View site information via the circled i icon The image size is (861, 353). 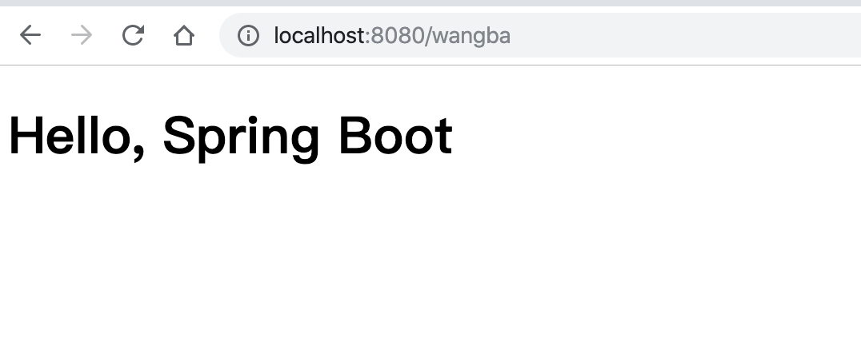(248, 36)
